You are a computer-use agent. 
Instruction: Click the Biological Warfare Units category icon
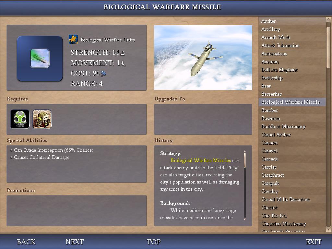point(73,40)
